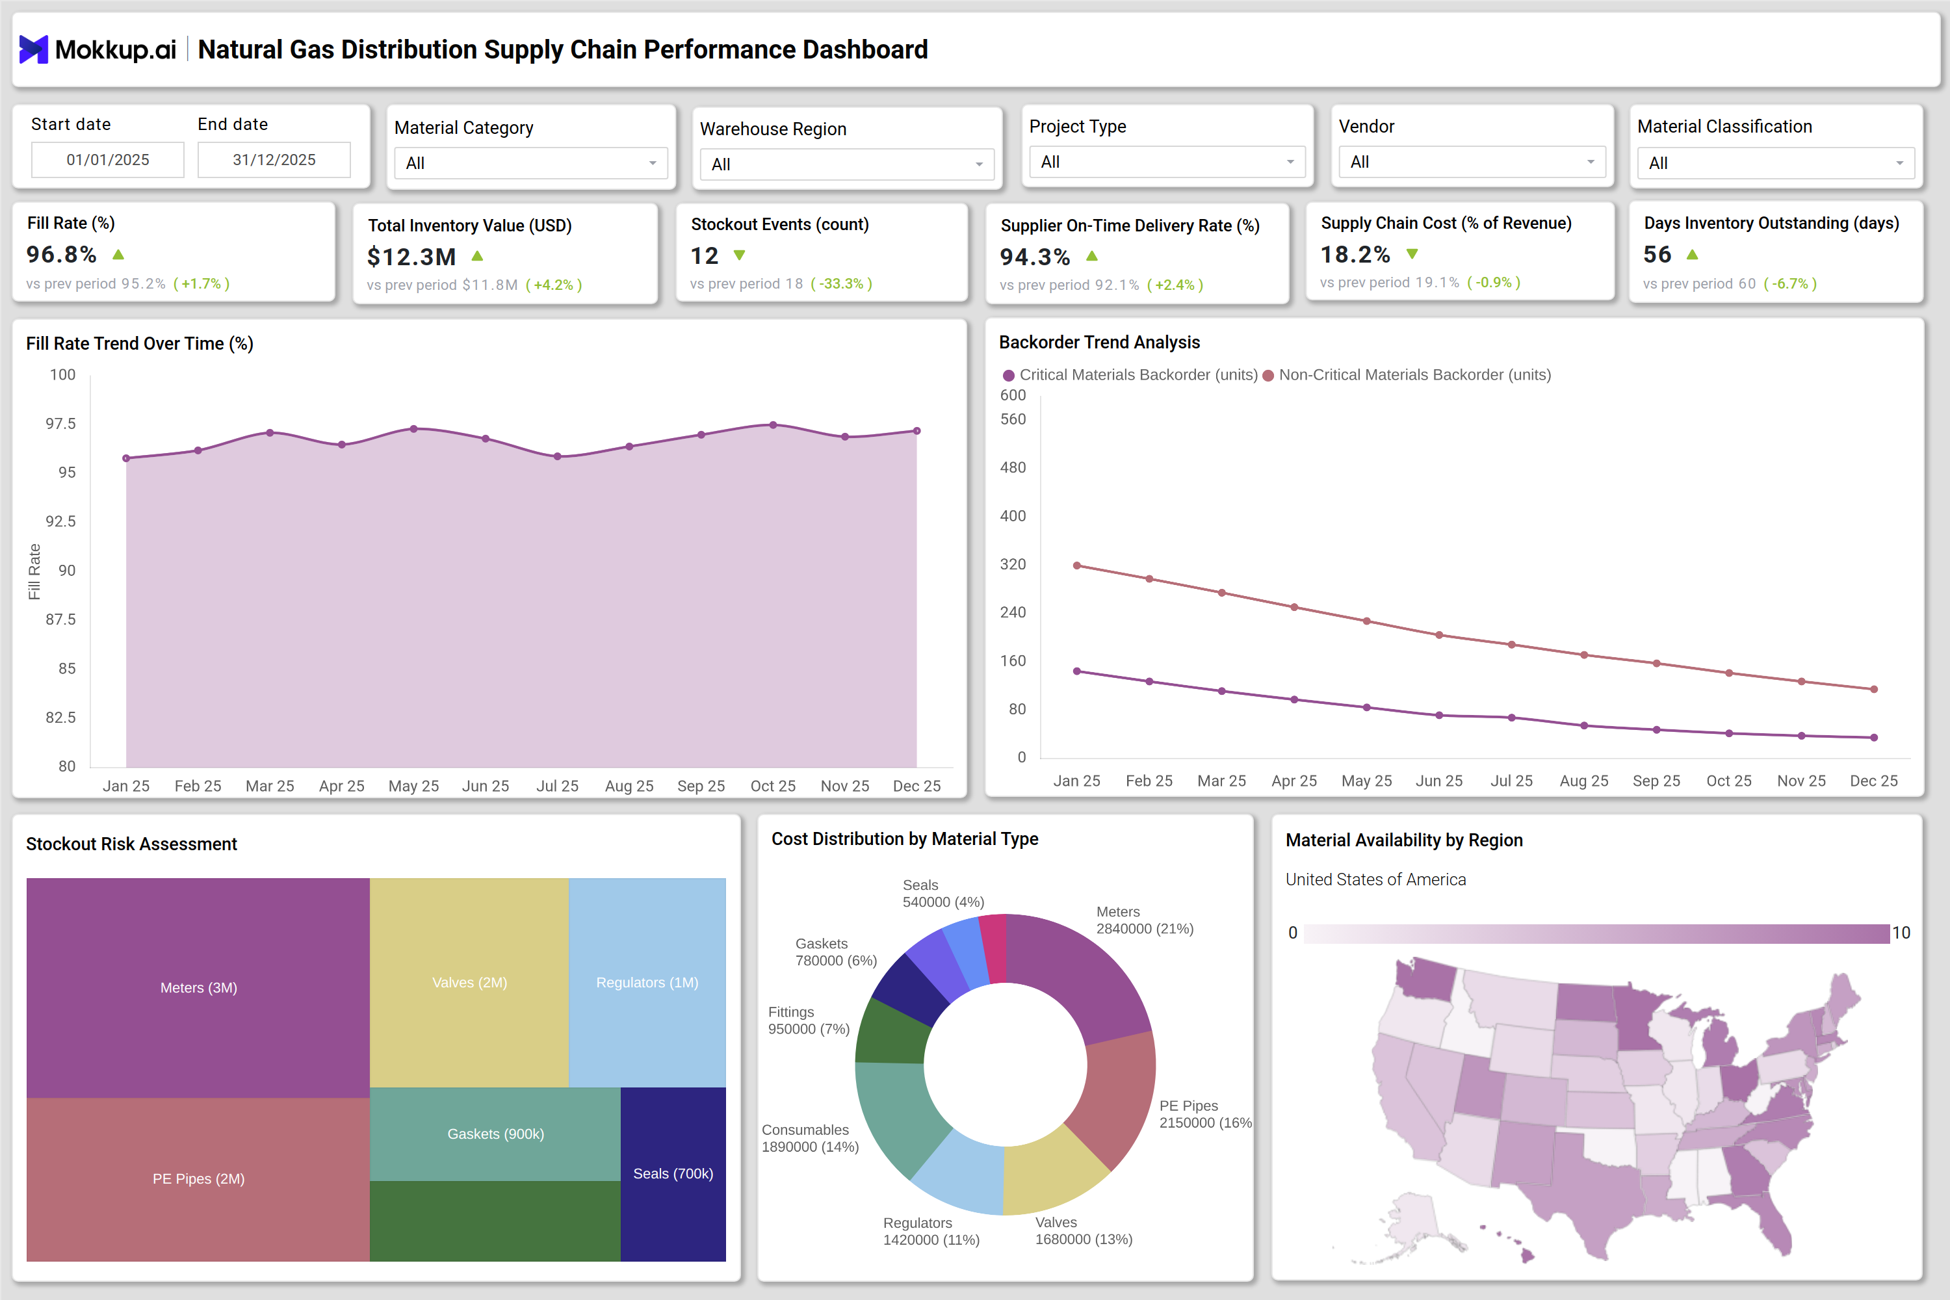The image size is (1950, 1300).
Task: Click the Total Inventory Value up arrow
Action: [x=478, y=256]
